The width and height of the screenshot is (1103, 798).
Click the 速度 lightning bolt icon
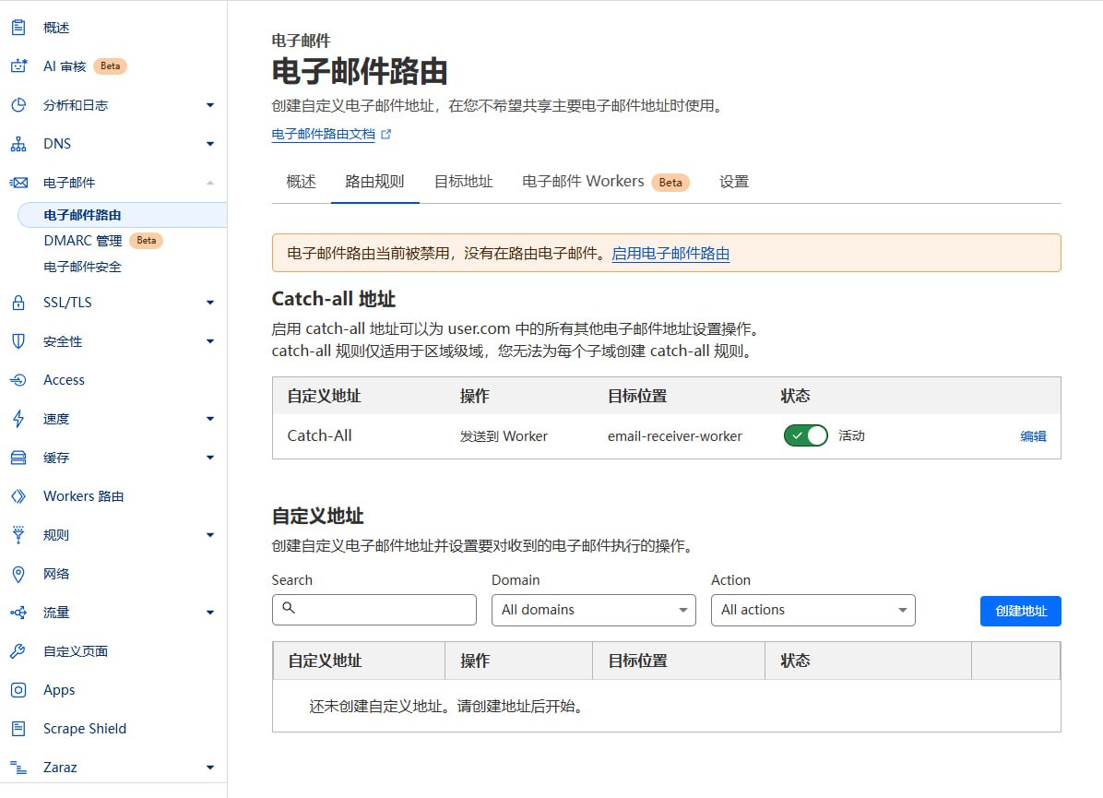[x=17, y=419]
